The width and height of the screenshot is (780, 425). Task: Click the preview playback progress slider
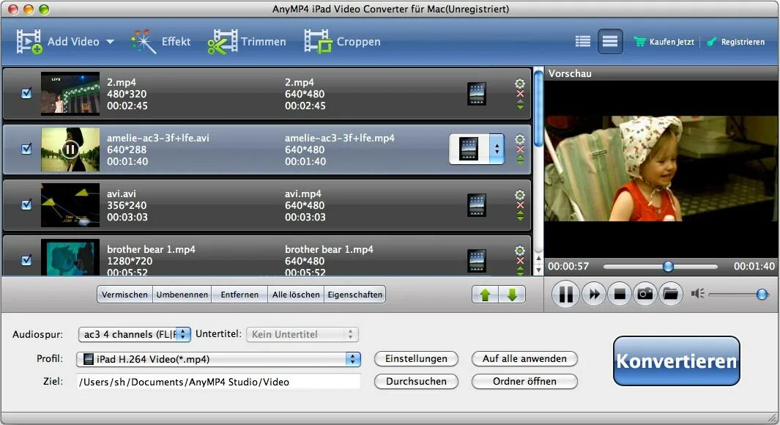coord(661,267)
